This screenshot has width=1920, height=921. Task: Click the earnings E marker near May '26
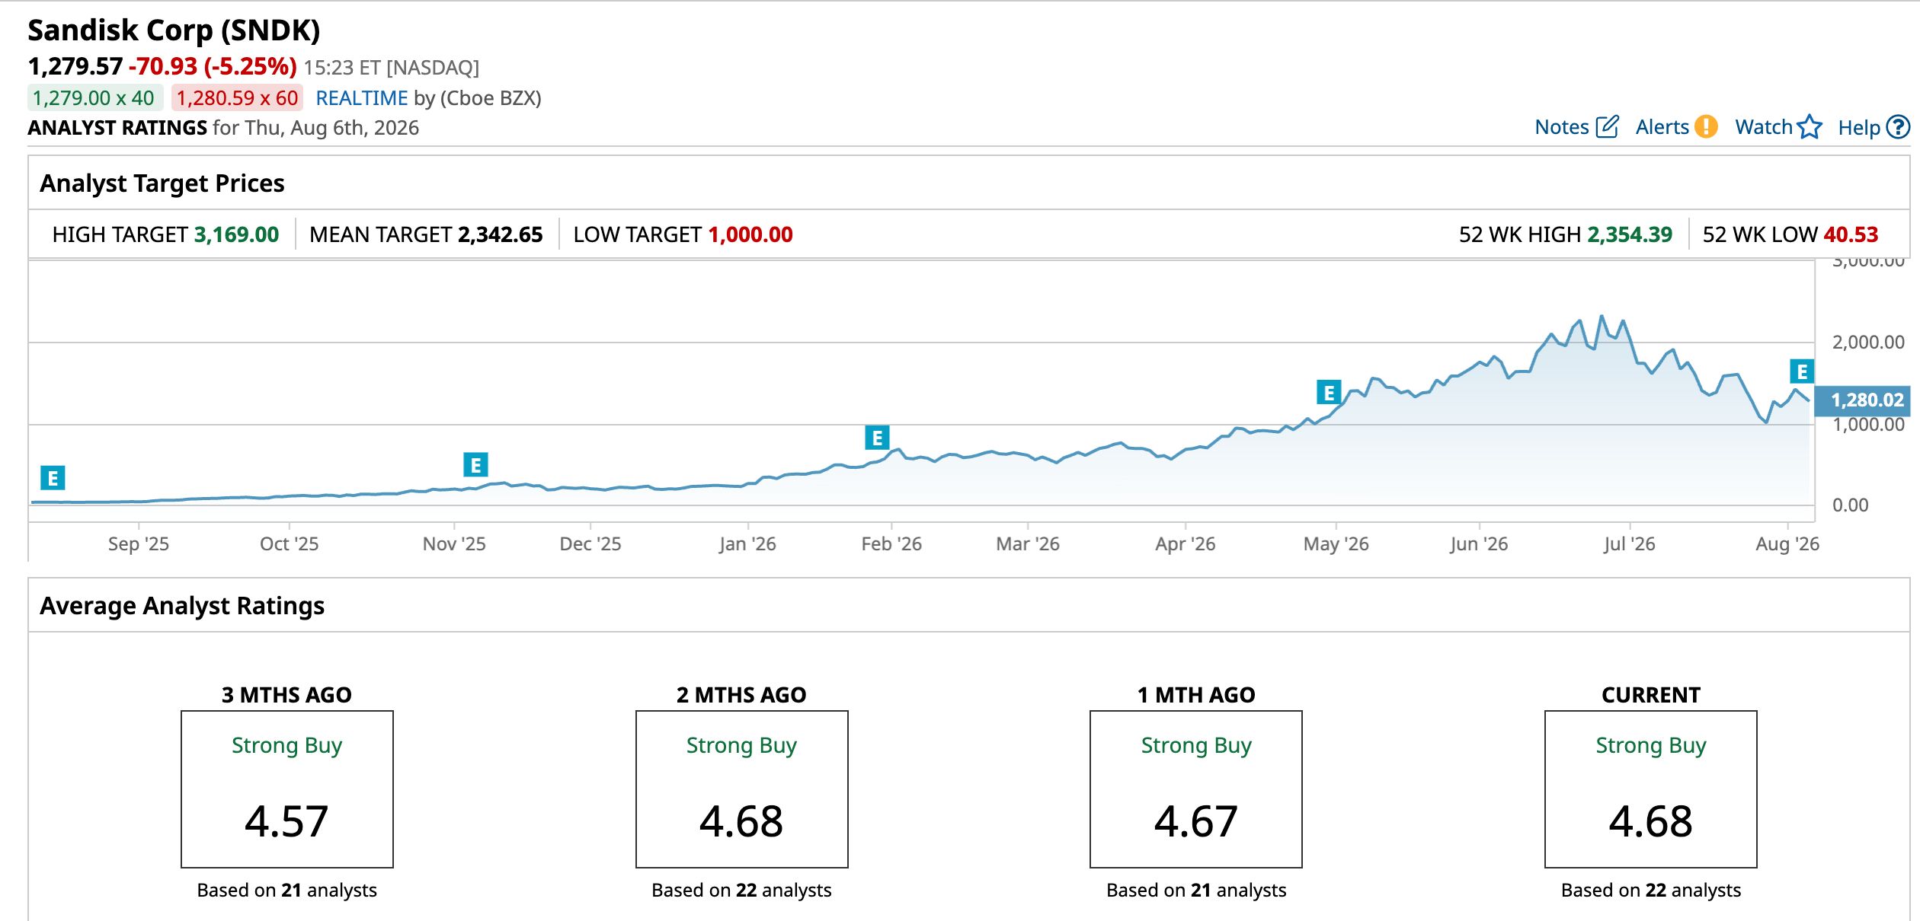tap(1329, 392)
